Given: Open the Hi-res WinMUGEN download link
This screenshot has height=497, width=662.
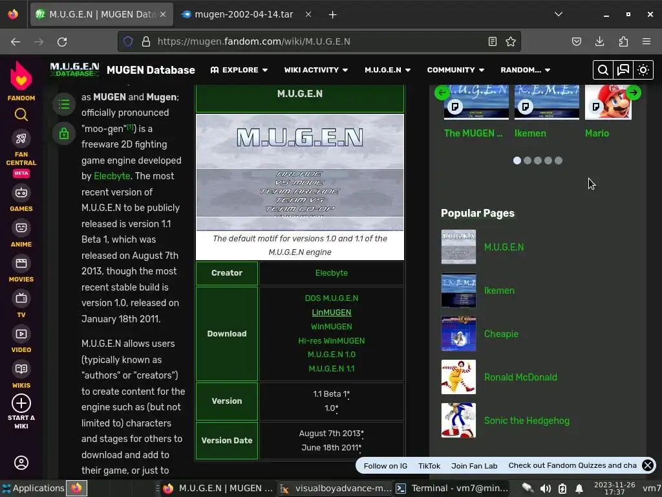Looking at the screenshot, I should pyautogui.click(x=332, y=340).
